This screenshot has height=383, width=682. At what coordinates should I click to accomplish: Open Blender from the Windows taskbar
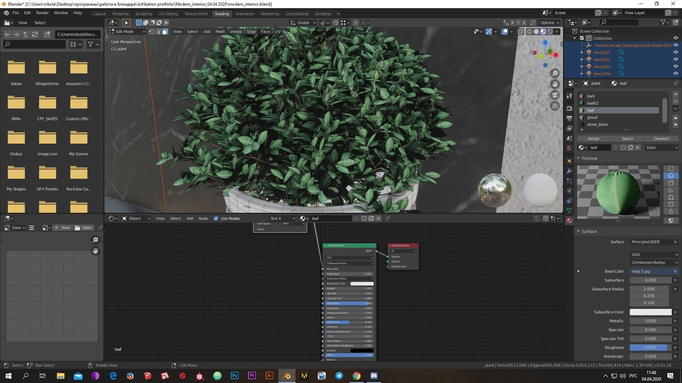click(287, 376)
